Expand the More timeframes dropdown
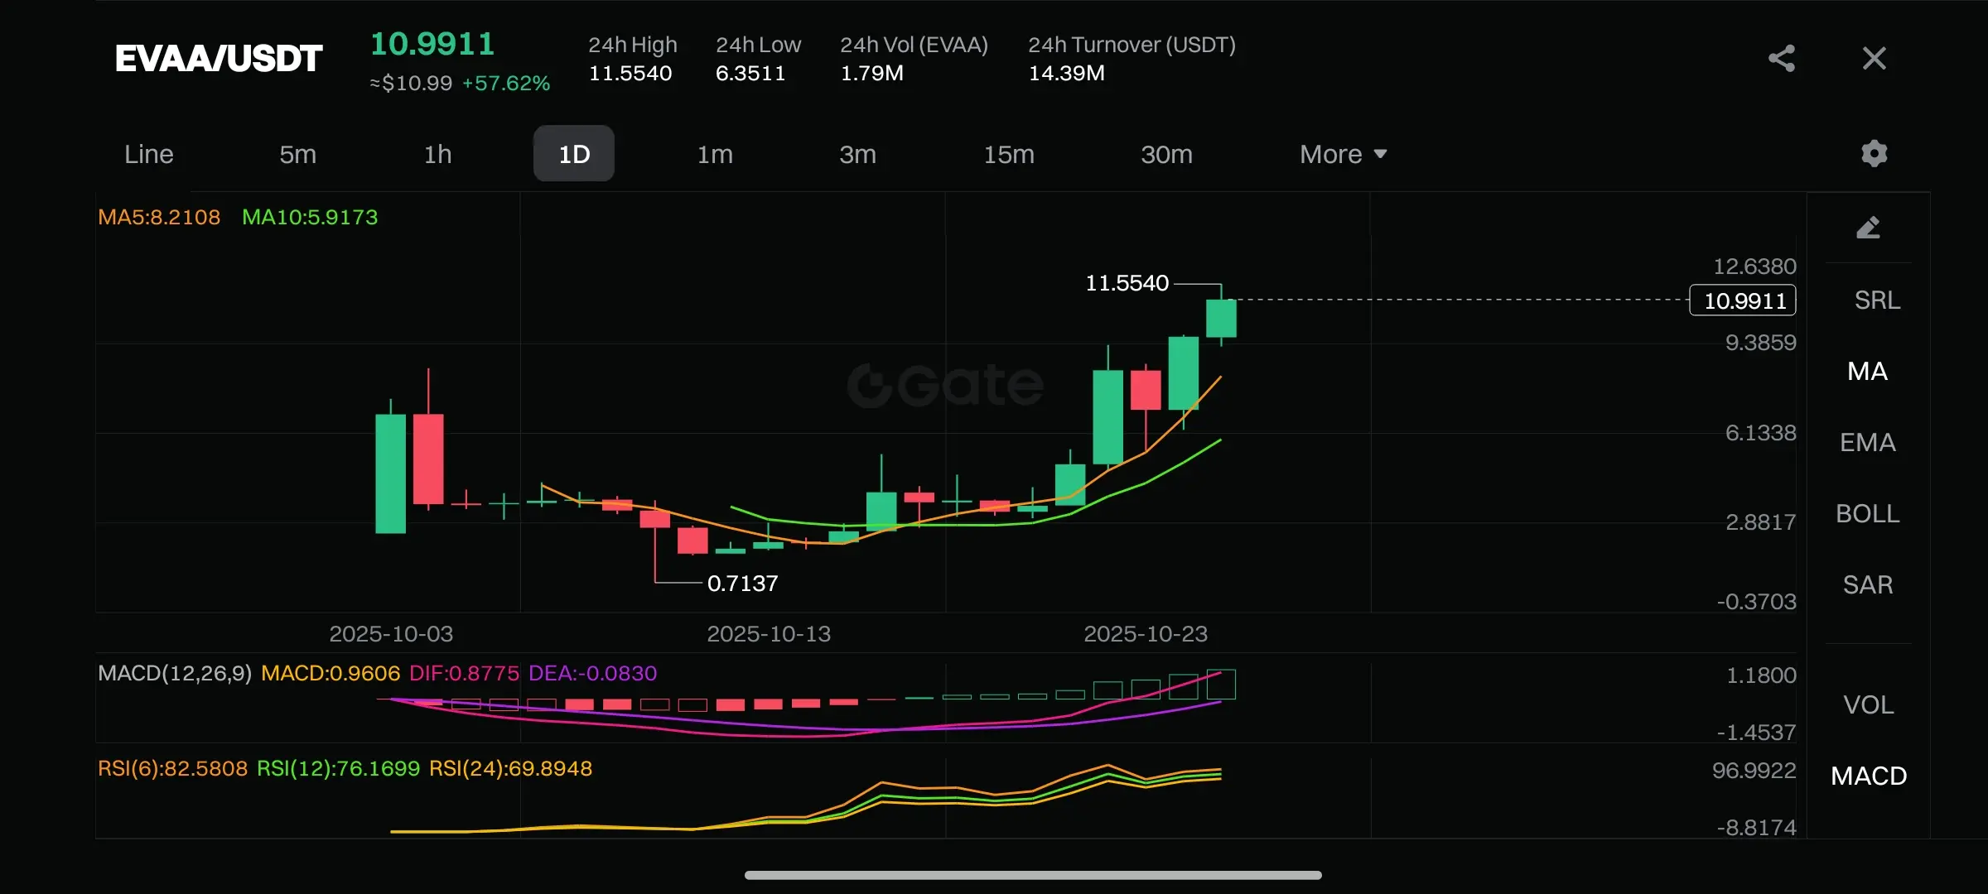Screen dimensions: 1988x894 pyautogui.click(x=1342, y=154)
